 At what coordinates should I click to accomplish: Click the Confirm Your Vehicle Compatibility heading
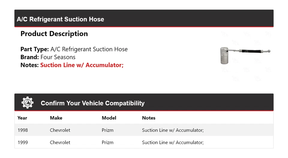point(92,103)
